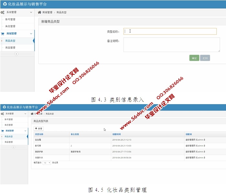Collapse the 商城管理 chevron on the form page

[31, 34]
